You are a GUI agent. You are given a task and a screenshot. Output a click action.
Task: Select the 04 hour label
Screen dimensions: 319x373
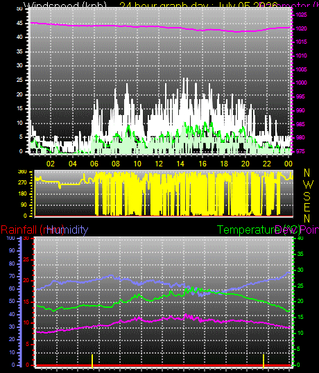point(73,164)
